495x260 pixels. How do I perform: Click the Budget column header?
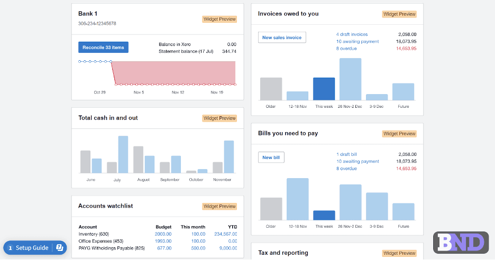(x=163, y=227)
